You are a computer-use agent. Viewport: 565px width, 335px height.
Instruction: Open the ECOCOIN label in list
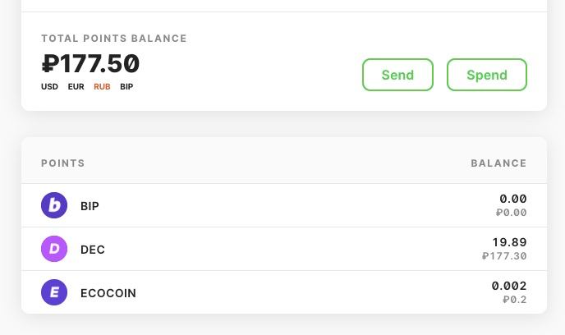tap(108, 293)
